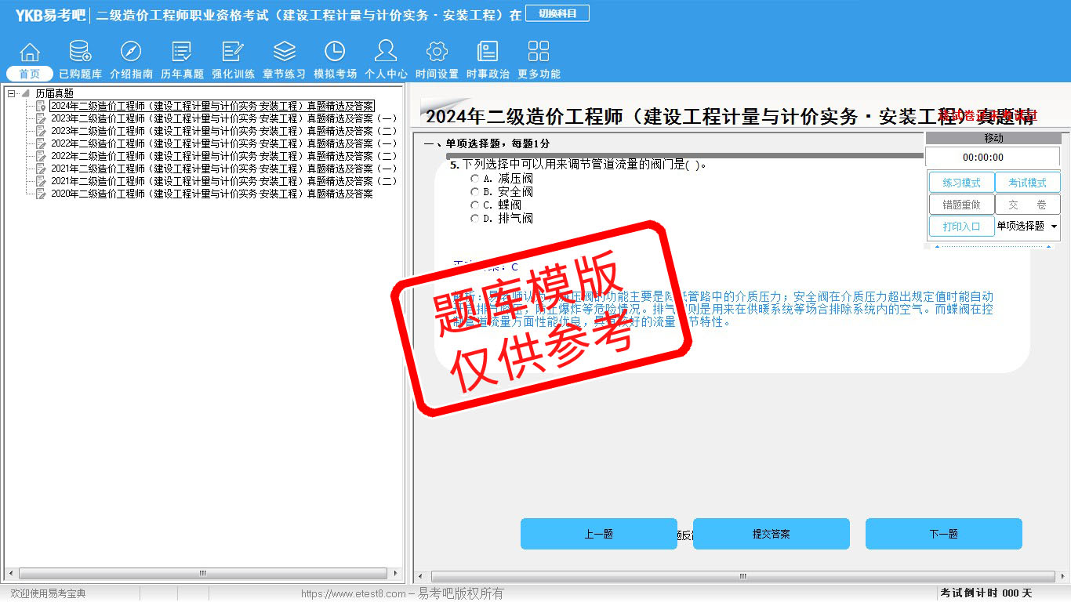Open 个人中心 user icon

tap(386, 53)
